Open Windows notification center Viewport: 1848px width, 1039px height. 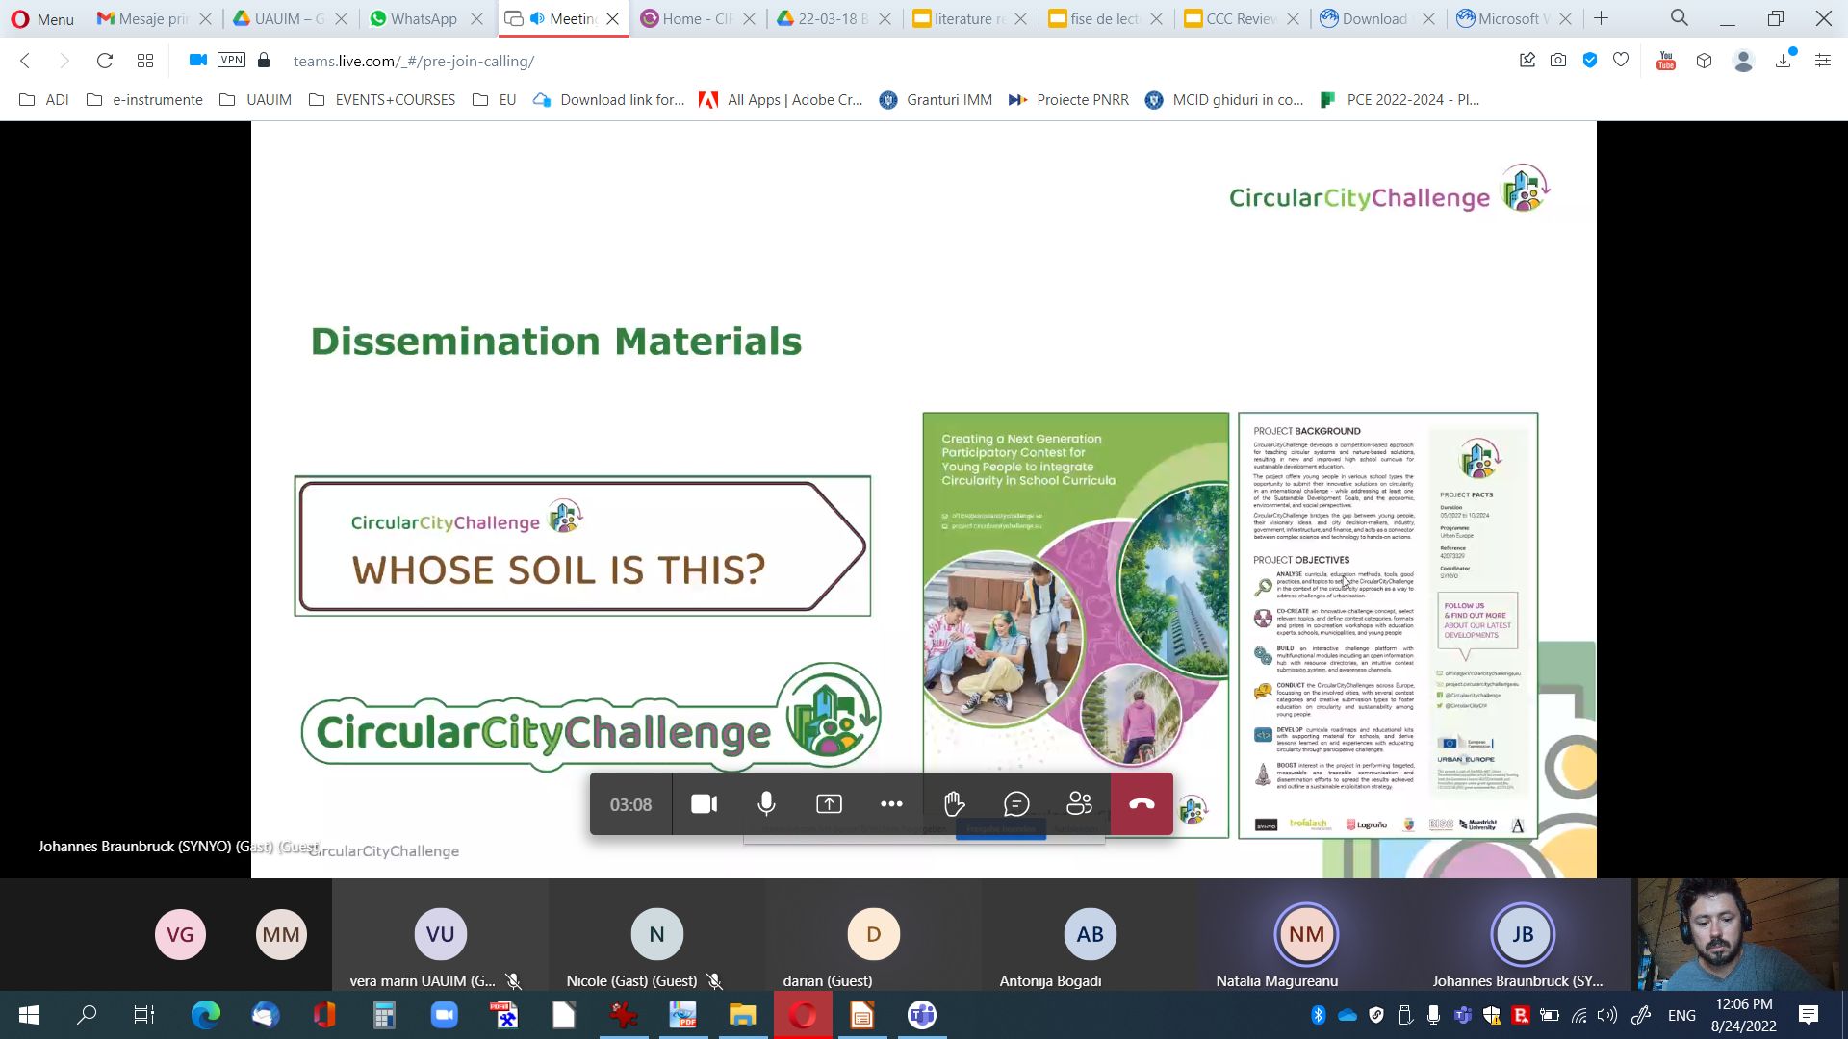[x=1809, y=1015]
